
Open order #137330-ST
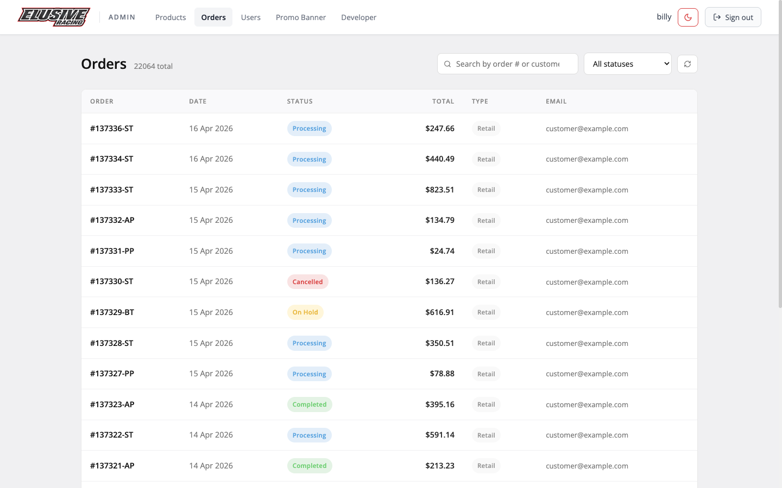(112, 281)
